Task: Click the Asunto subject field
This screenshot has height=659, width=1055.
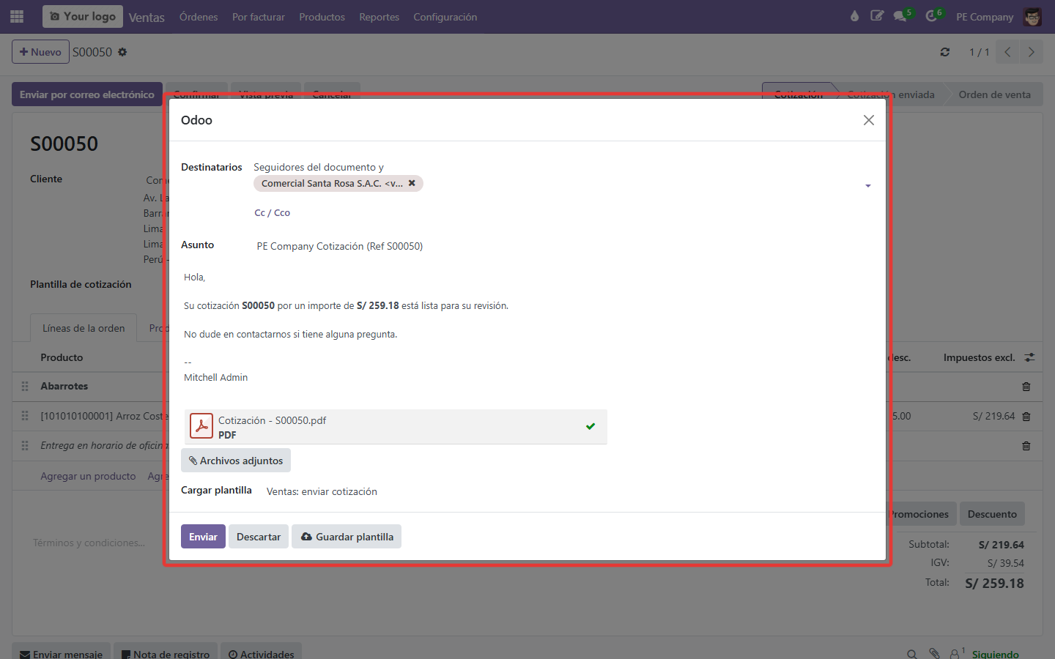Action: pos(563,246)
